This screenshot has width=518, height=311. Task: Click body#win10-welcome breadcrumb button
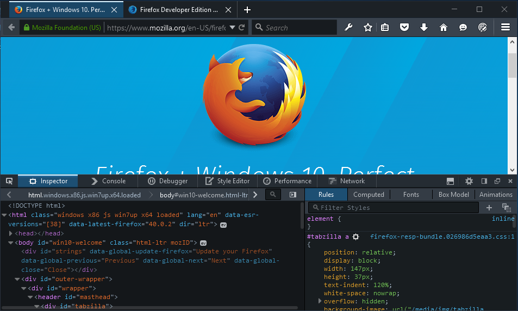click(x=203, y=195)
